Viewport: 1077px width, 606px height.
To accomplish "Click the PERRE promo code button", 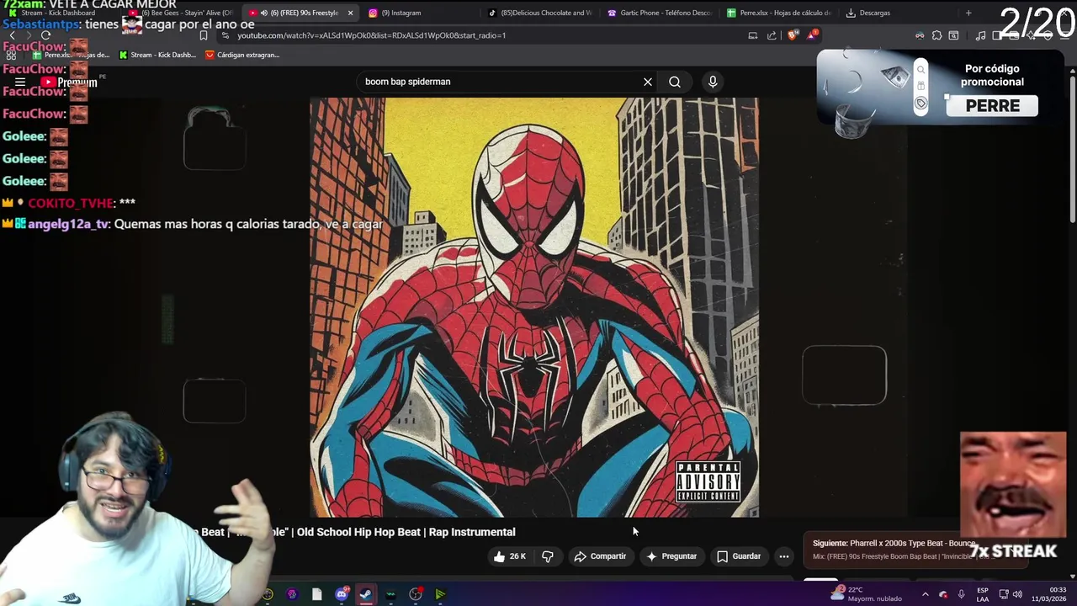I will [x=992, y=106].
